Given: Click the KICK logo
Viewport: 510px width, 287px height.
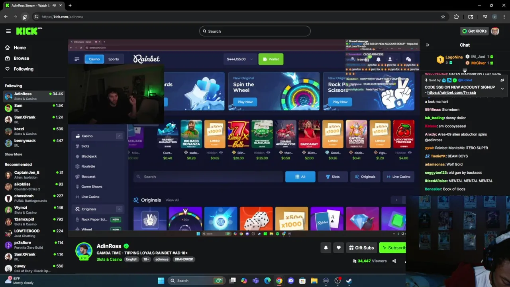Looking at the screenshot, I should click(x=29, y=31).
